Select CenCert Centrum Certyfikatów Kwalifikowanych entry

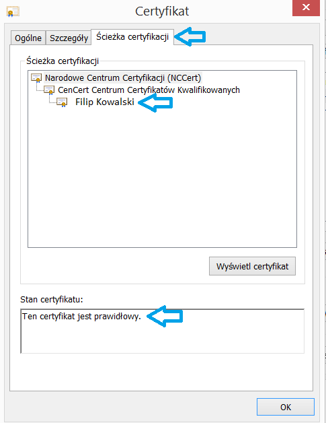pyautogui.click(x=149, y=90)
